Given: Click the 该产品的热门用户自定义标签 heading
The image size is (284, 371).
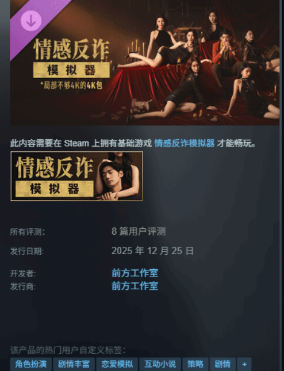Looking at the screenshot, I should point(68,350).
